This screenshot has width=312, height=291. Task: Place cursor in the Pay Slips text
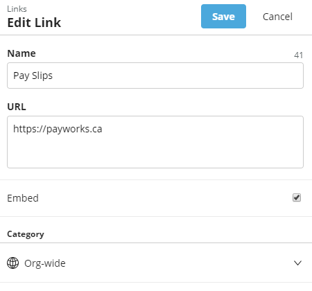pos(33,76)
